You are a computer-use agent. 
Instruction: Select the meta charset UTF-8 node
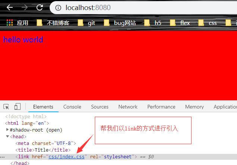46,143
